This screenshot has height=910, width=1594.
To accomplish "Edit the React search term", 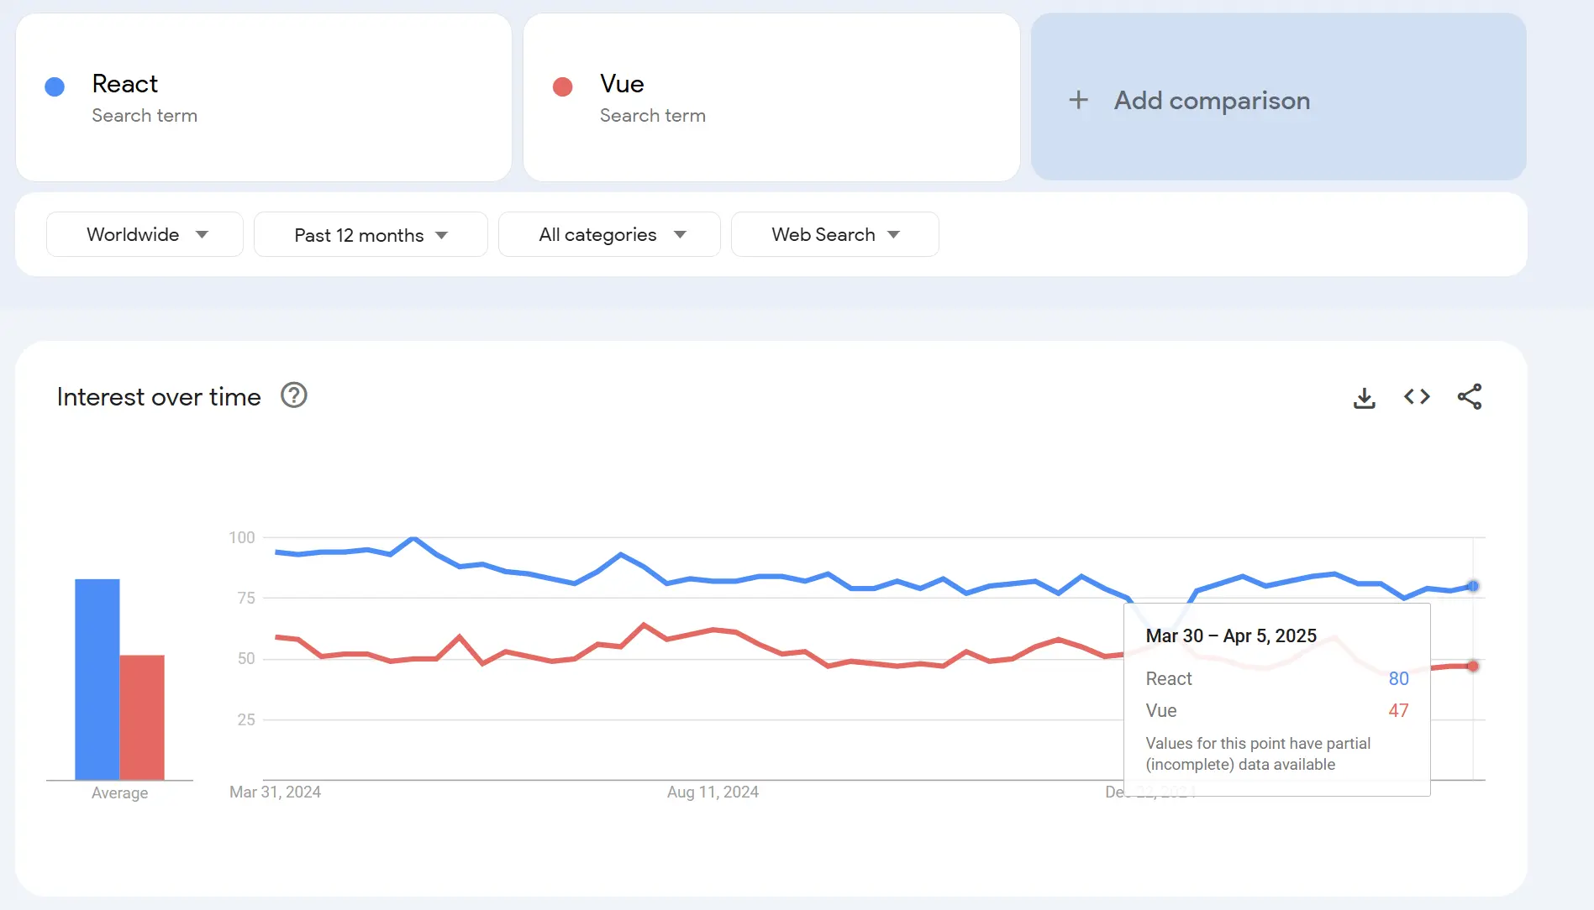I will pyautogui.click(x=125, y=84).
